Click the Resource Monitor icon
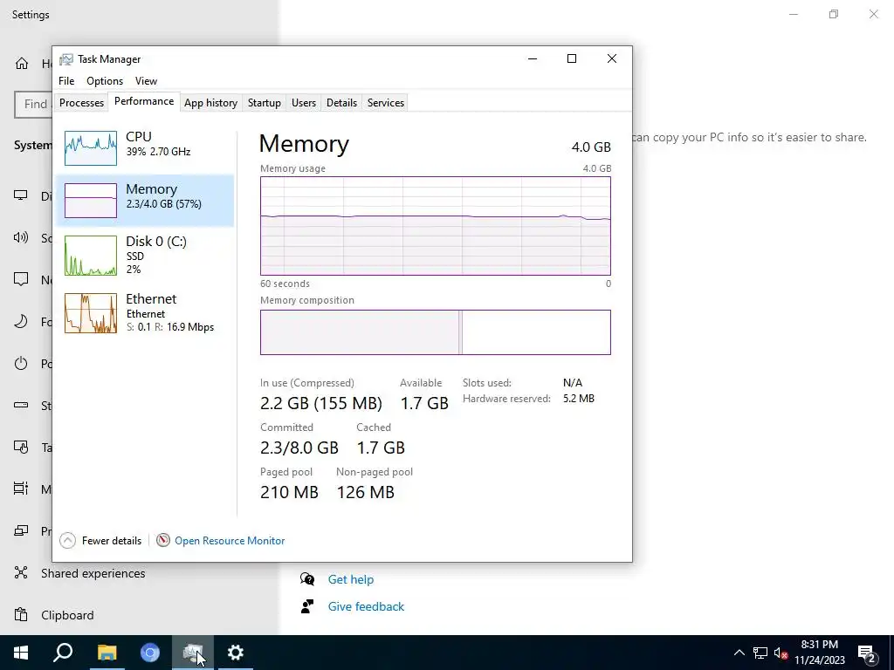894x670 pixels. (x=163, y=539)
